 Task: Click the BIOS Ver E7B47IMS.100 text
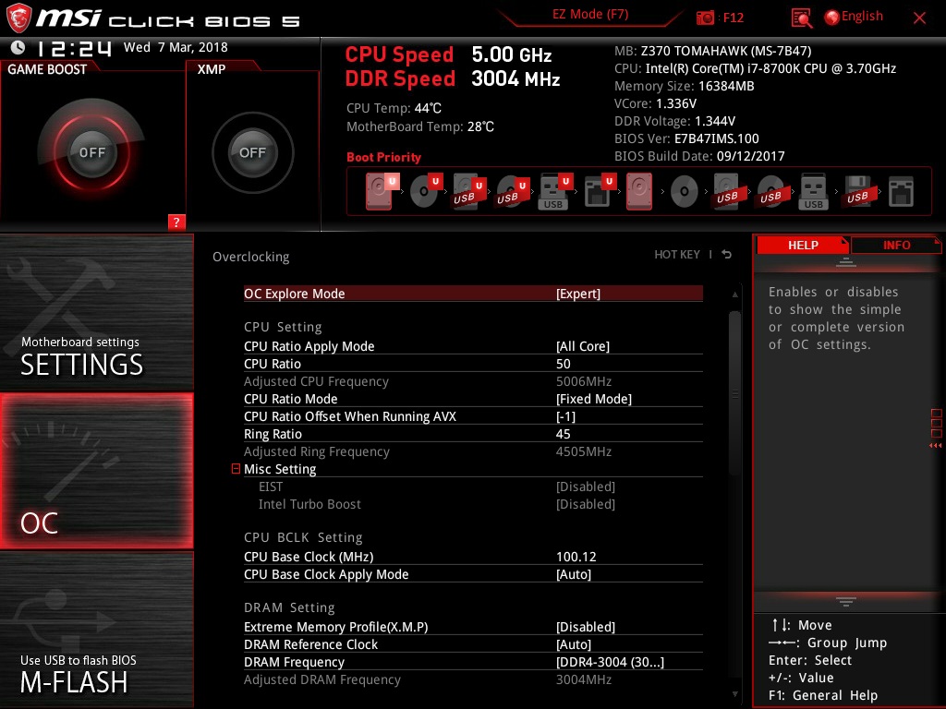coord(686,138)
